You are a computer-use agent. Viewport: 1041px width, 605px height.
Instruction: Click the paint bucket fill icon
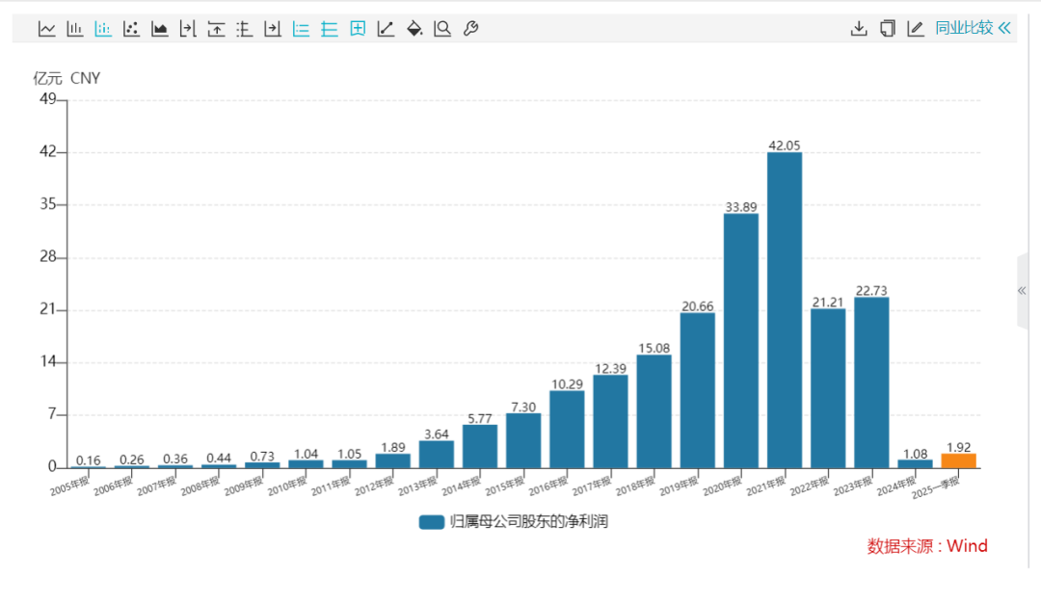[x=414, y=29]
